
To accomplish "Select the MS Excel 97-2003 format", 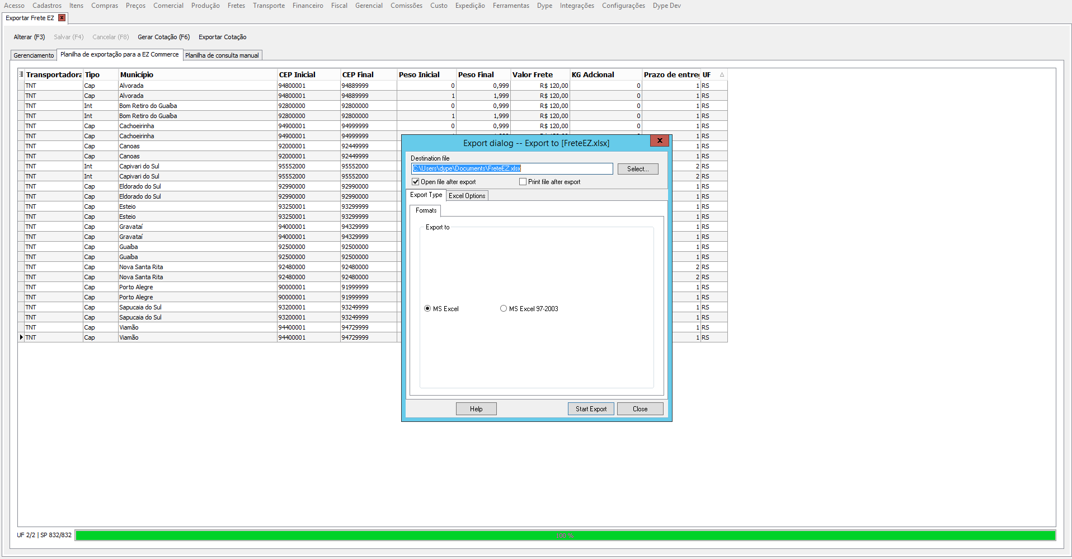I will [504, 309].
